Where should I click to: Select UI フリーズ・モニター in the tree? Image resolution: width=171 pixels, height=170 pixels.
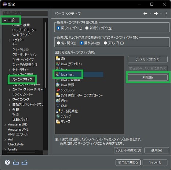click(x=24, y=30)
